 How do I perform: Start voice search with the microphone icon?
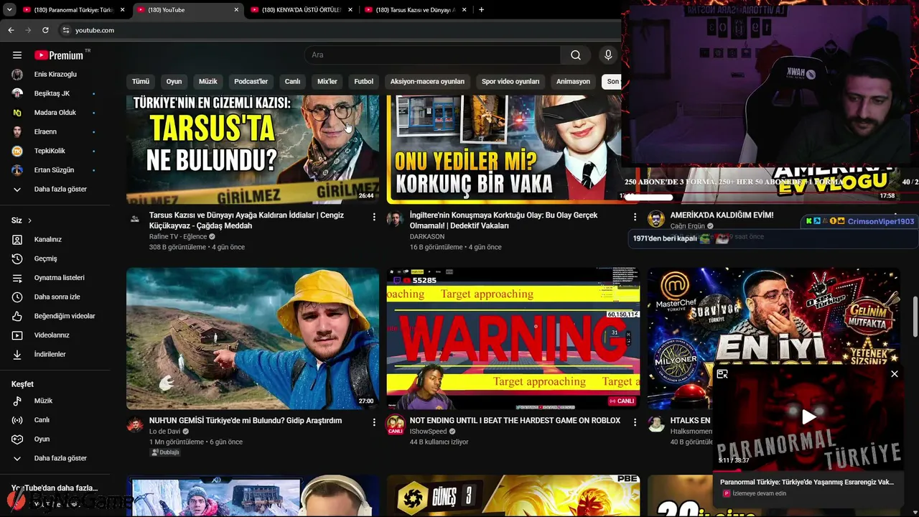tap(608, 55)
